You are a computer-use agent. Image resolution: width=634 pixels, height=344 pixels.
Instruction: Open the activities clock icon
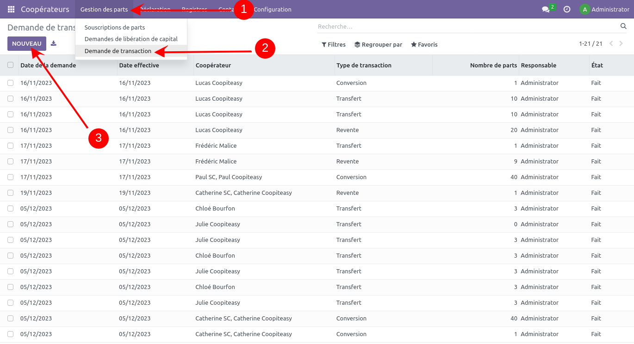[x=567, y=9]
